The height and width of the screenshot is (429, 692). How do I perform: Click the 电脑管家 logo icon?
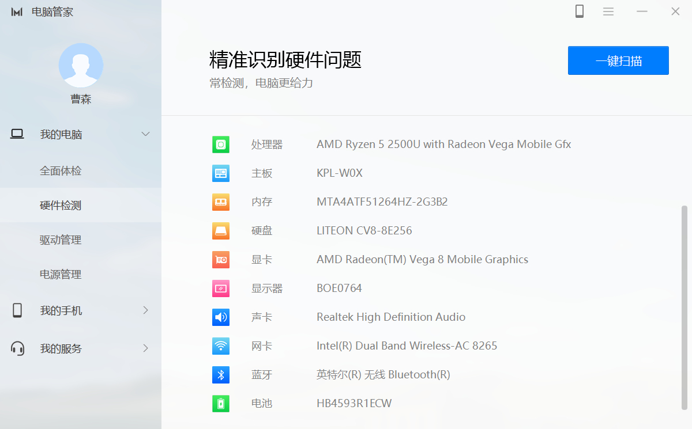(x=17, y=12)
